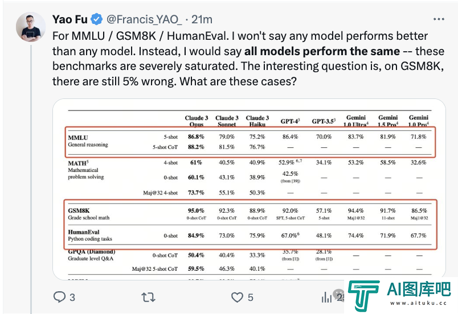This screenshot has width=458, height=314.
Task: Click the blue verified badge icon
Action: pyautogui.click(x=97, y=19)
